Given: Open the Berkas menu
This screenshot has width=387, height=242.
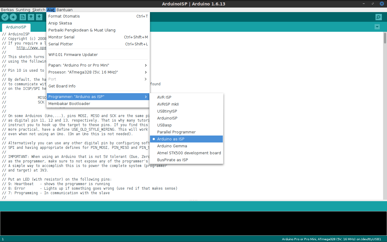Looking at the screenshot, I should (x=7, y=10).
